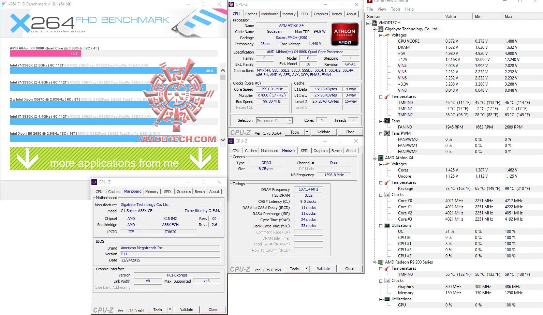Viewport: 543px width, 315px height.
Task: Click the AMD Athlon X4 chip icon in HWMonitor
Action: (381, 158)
